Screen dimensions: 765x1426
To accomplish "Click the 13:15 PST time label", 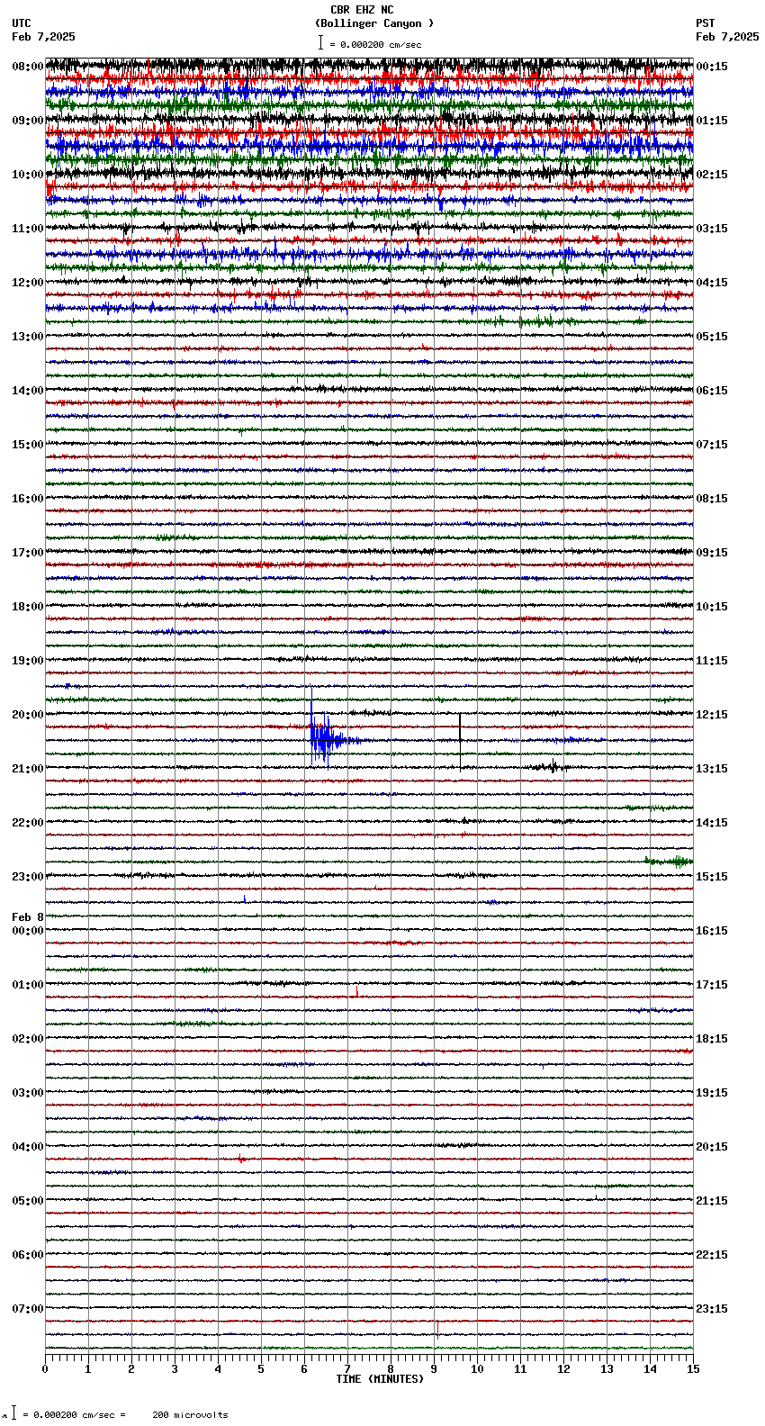I will click(712, 769).
